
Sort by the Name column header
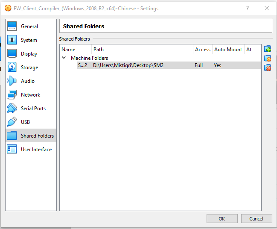[x=76, y=49]
